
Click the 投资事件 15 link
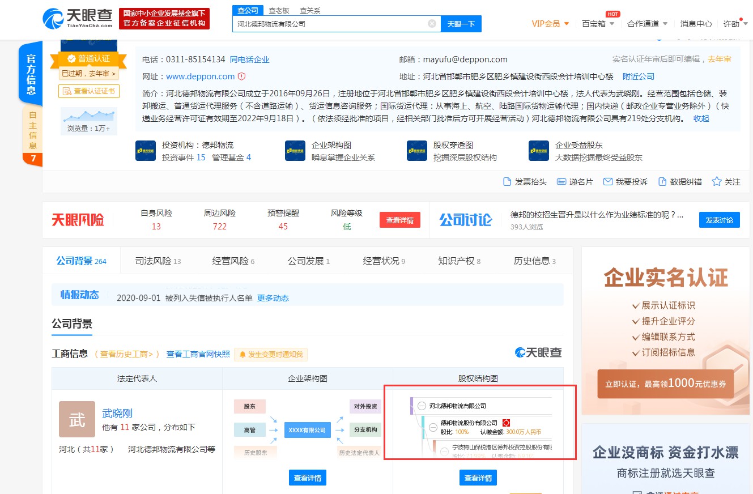pyautogui.click(x=184, y=157)
